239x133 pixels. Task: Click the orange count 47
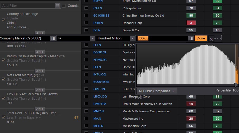tap(76, 118)
